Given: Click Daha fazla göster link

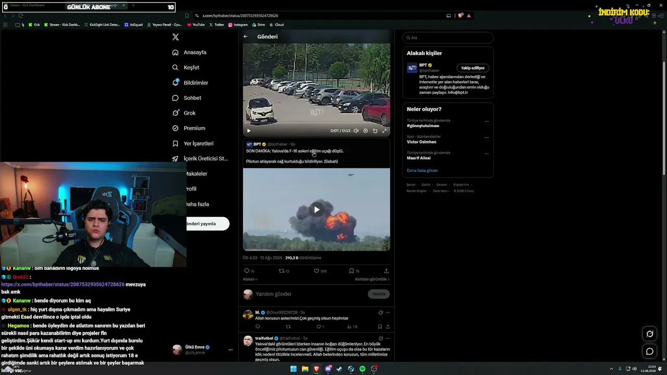Looking at the screenshot, I should pos(423,170).
